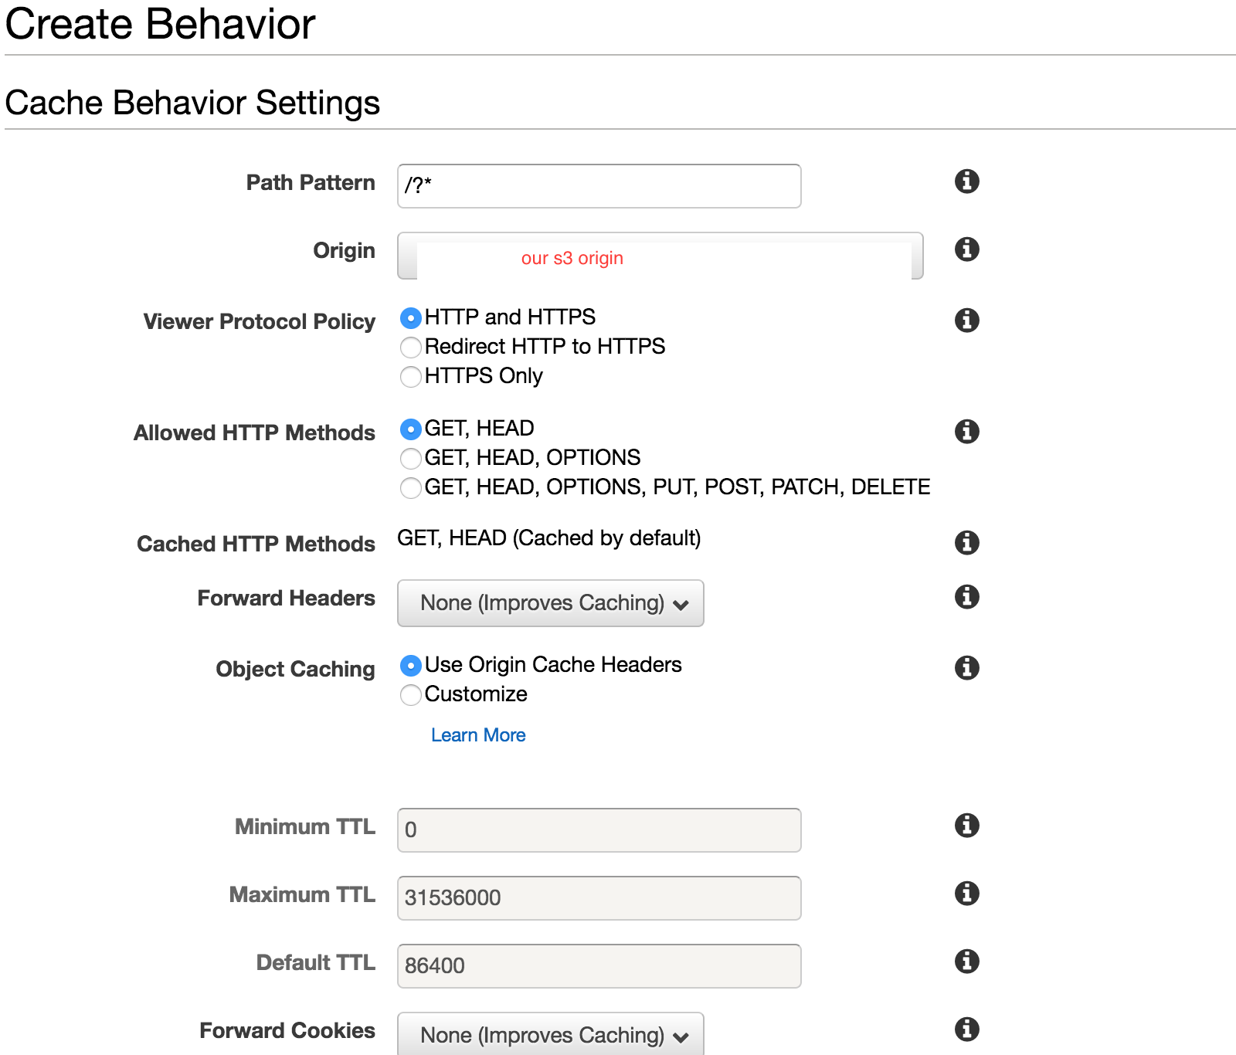Click info icon beside Forward Headers
This screenshot has height=1055, width=1236.
[x=966, y=596]
